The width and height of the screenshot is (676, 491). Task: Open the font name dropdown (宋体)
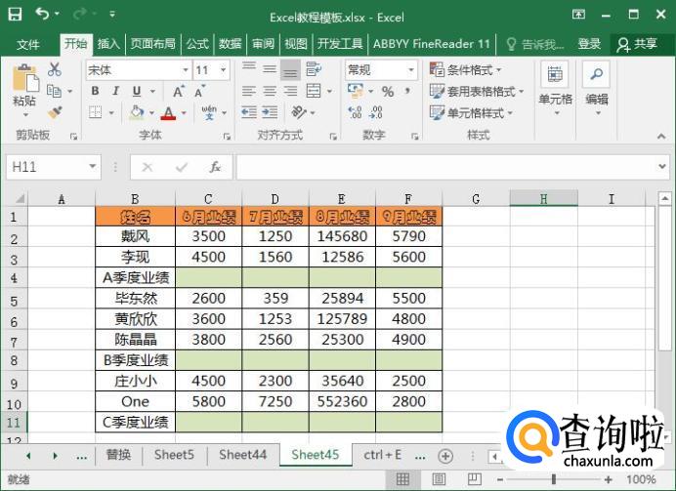(185, 70)
